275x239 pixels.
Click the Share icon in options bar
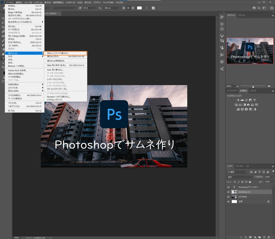click(x=272, y=8)
